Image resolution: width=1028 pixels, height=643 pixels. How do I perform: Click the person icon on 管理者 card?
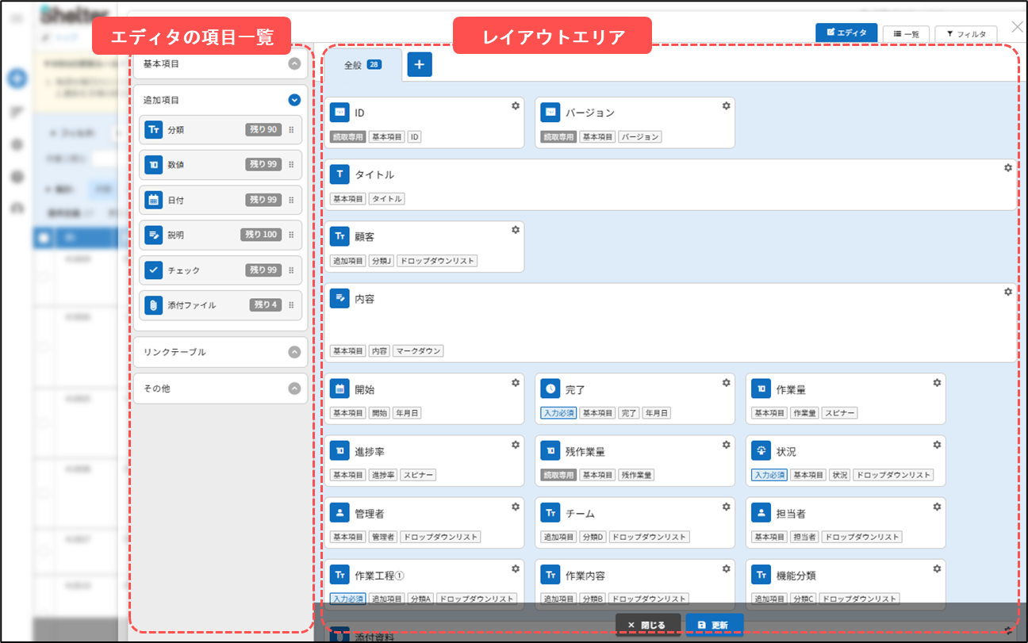[339, 513]
